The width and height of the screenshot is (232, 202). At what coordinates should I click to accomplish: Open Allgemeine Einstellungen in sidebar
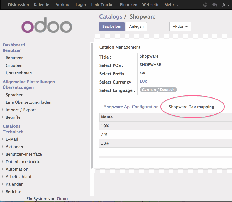(x=29, y=82)
